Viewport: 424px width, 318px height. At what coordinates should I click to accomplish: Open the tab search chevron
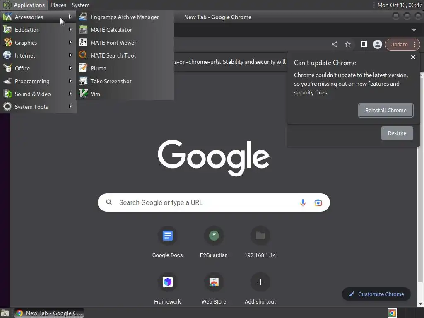(414, 30)
